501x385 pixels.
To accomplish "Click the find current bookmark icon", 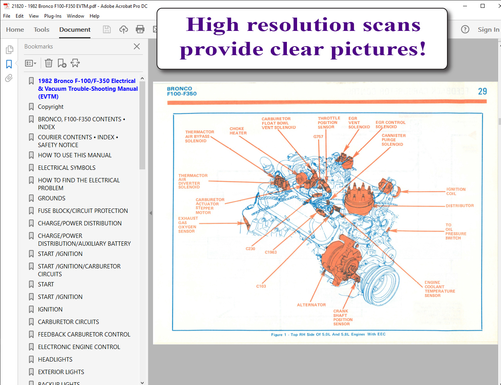I will pyautogui.click(x=75, y=63).
